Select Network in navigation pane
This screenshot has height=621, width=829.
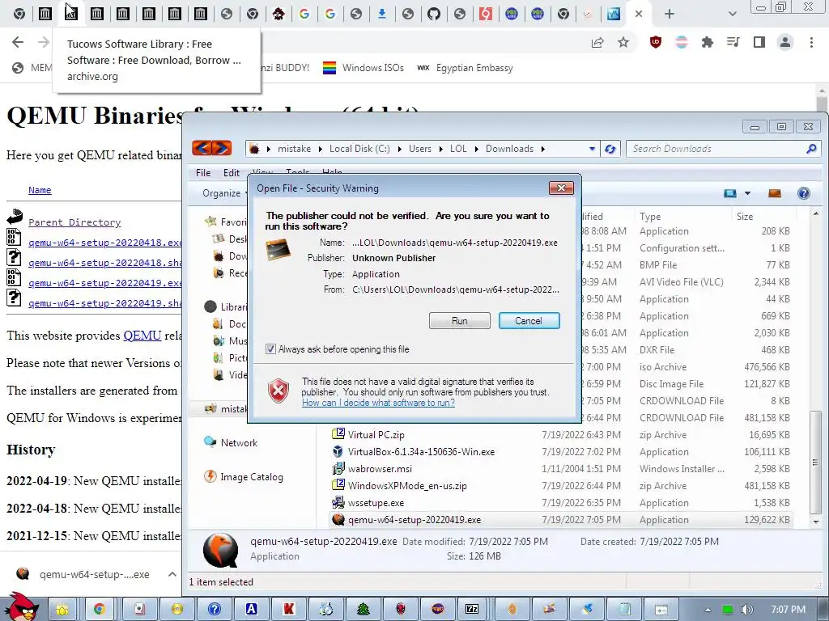239,443
